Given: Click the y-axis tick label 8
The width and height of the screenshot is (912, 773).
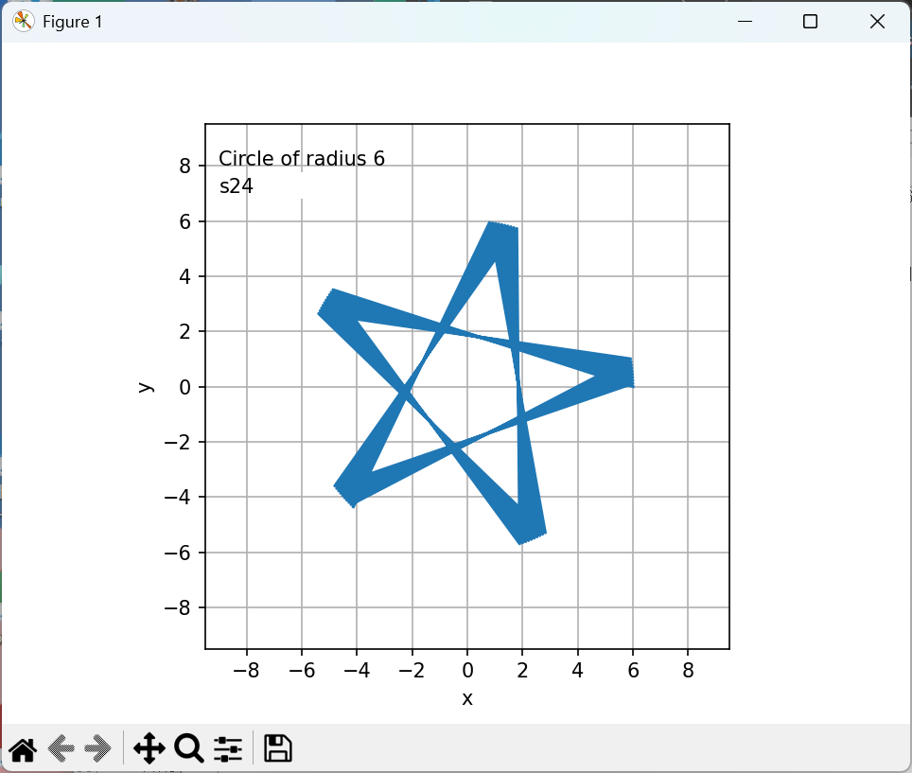Looking at the screenshot, I should [185, 167].
